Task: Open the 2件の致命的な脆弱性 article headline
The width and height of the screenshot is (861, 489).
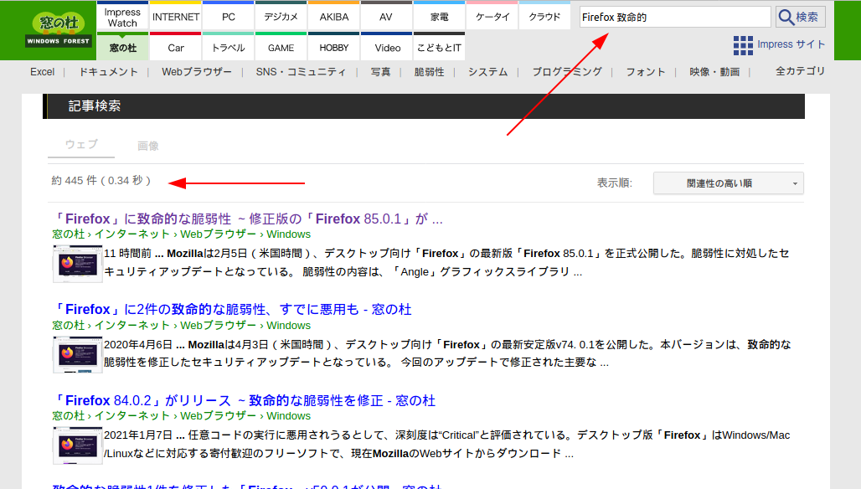Action: point(232,310)
